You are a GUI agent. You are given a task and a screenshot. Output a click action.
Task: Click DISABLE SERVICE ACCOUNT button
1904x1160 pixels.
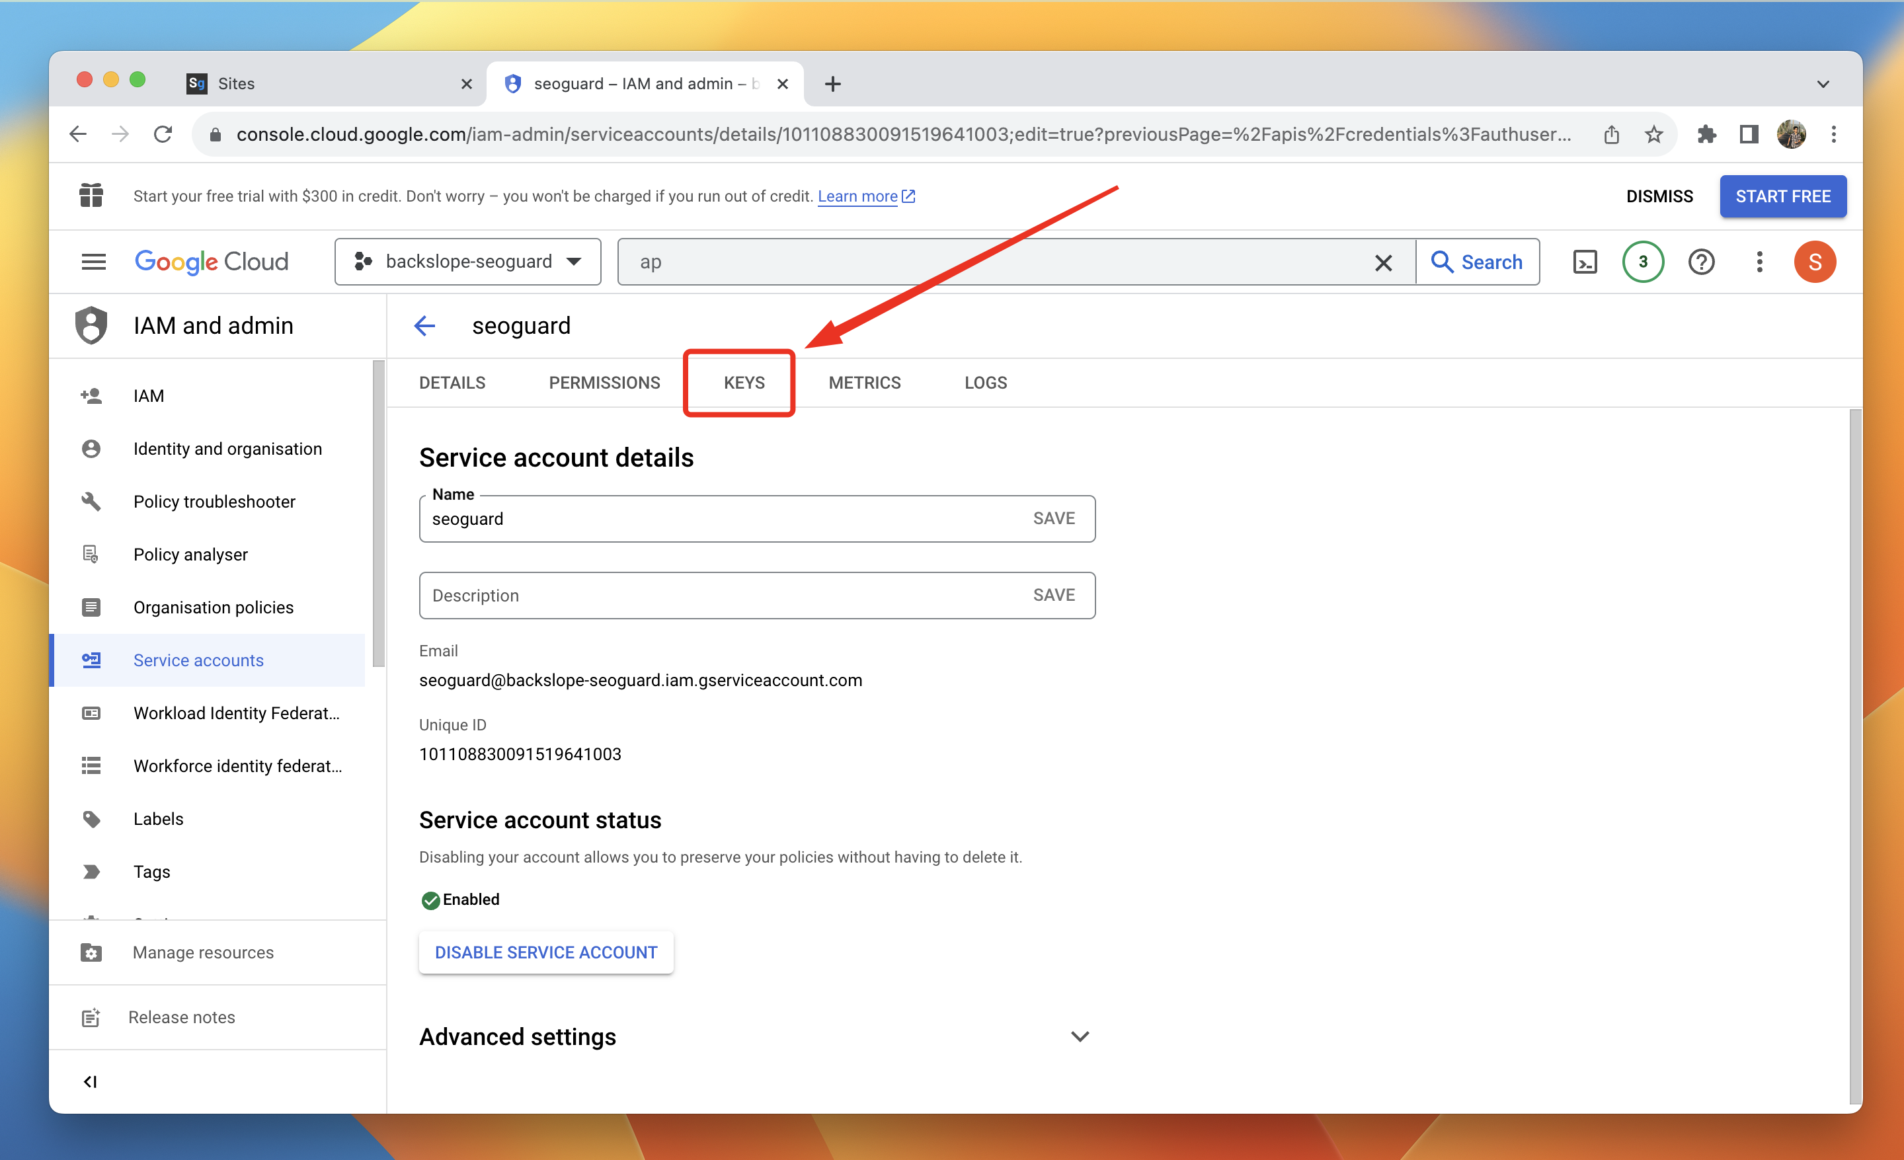[x=545, y=952]
